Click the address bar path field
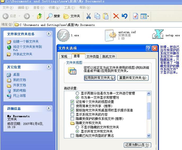This screenshot has width=182, height=150. click(98, 25)
